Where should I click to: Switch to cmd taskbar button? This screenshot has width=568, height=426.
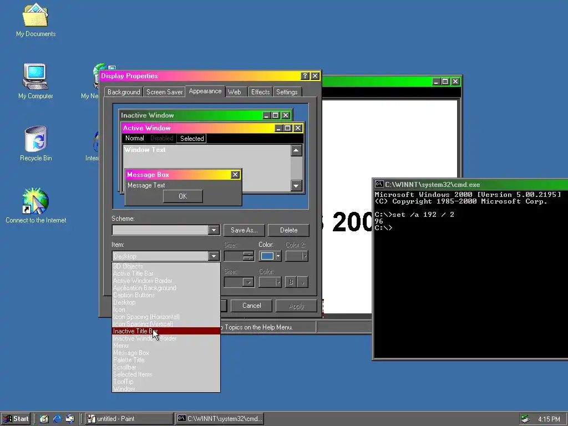tap(220, 419)
